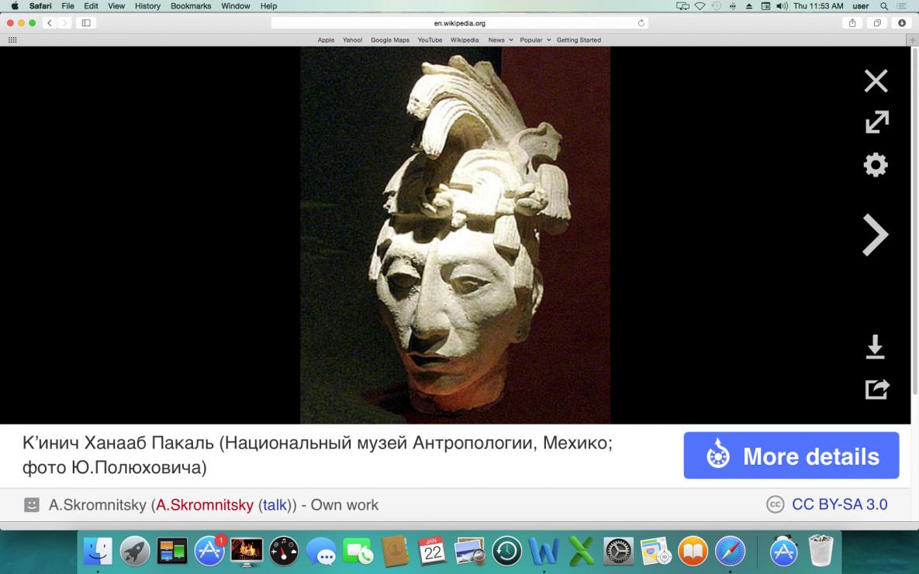Open FaceTime from the Dock

[x=358, y=552]
